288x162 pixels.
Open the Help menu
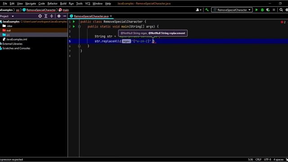(108, 4)
